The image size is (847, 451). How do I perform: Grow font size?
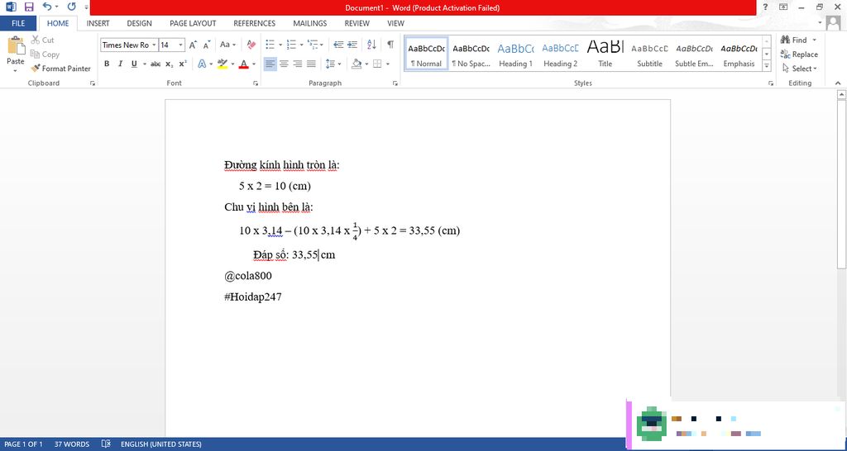point(193,45)
